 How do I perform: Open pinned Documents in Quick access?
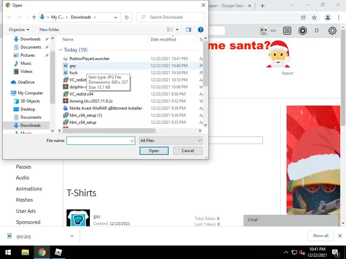[31, 47]
